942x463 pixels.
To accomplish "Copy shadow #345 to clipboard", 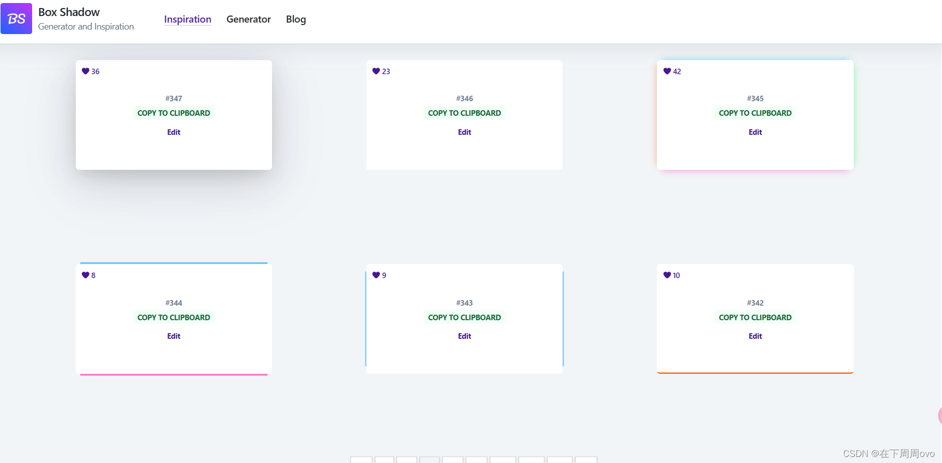I will coord(755,113).
